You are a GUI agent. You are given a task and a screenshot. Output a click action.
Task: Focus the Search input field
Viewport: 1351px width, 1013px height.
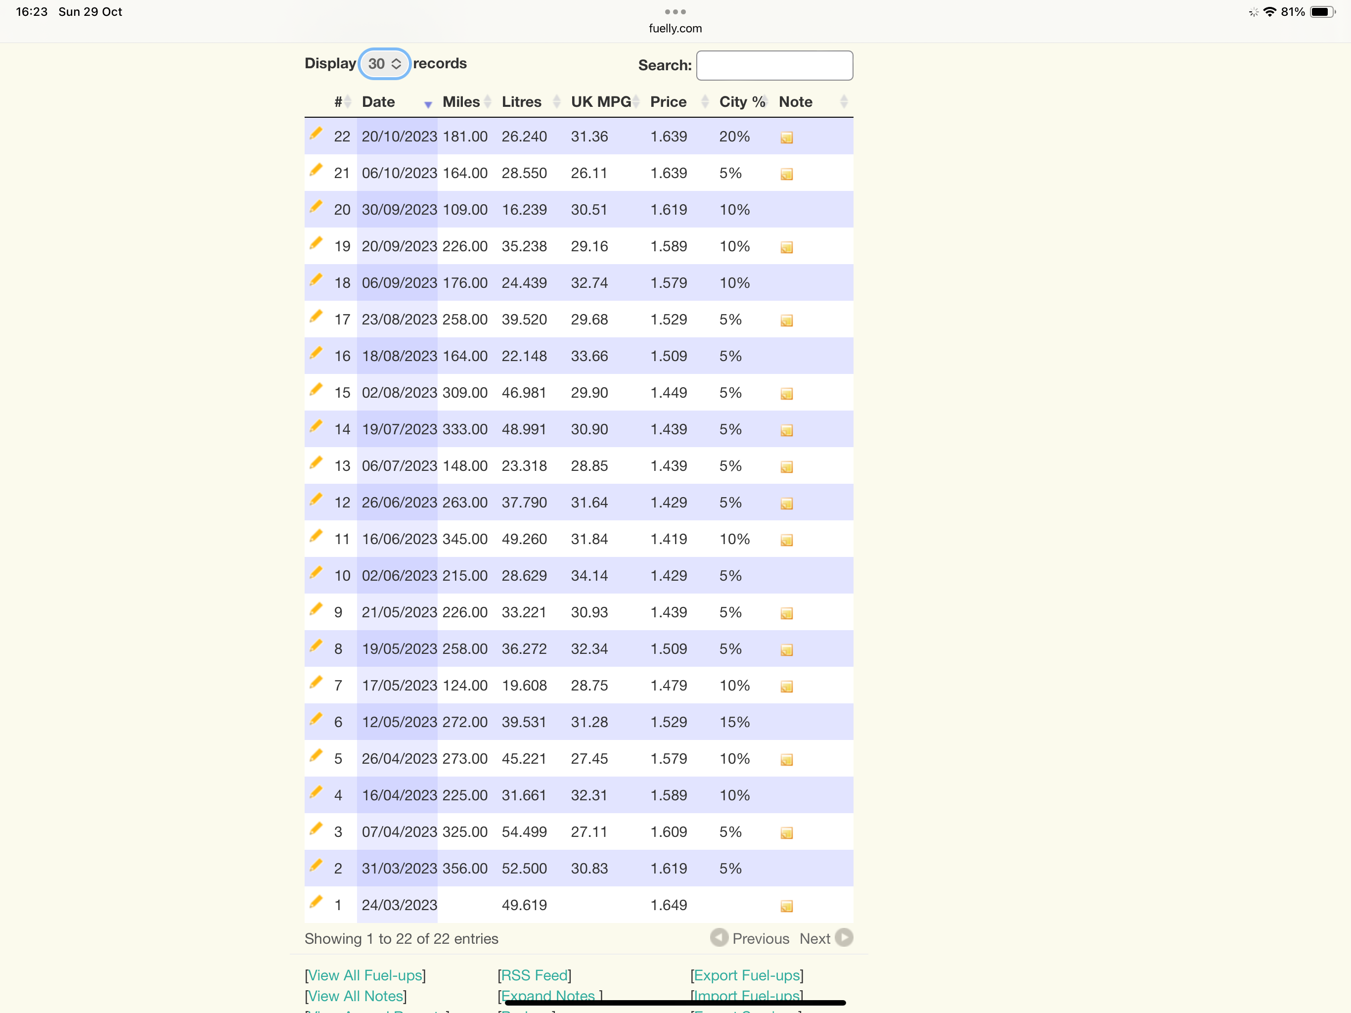774,65
